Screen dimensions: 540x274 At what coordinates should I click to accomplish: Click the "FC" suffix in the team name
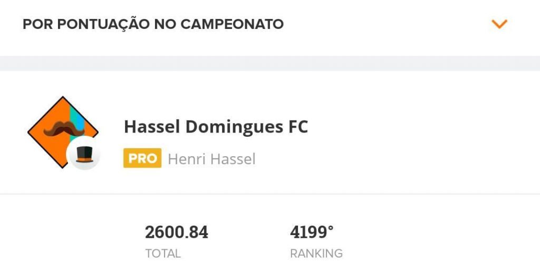coord(298,127)
